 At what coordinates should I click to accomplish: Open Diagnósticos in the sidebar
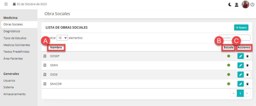coord(12,31)
